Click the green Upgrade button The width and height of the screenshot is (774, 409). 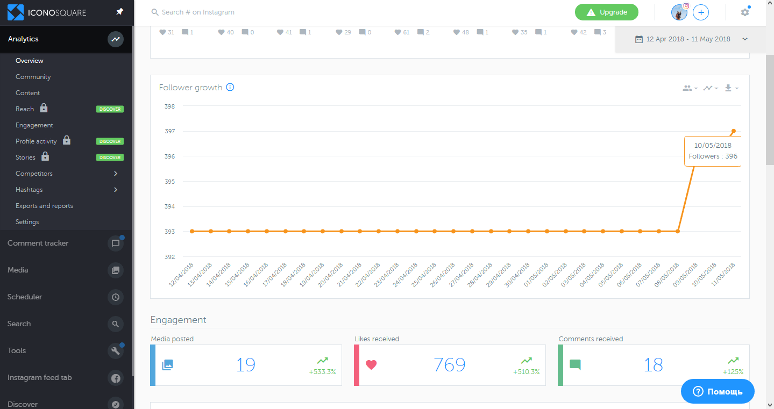click(x=606, y=12)
